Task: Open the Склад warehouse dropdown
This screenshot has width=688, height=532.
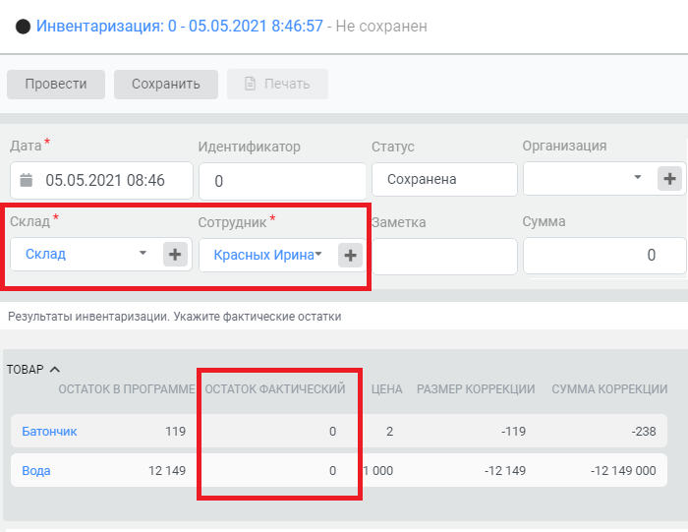Action: pos(143,253)
